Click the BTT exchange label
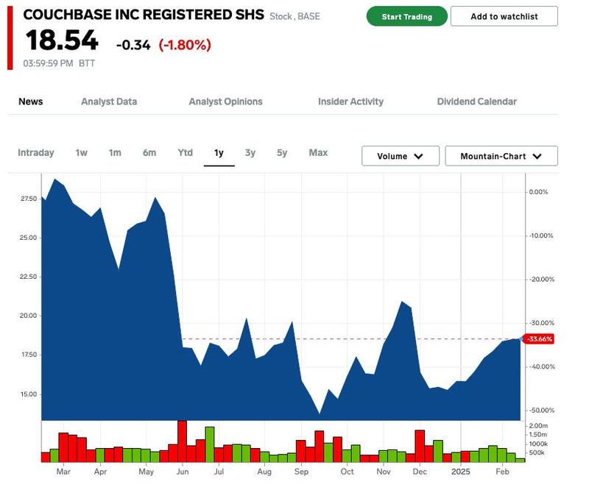589x487 pixels. 87,63
